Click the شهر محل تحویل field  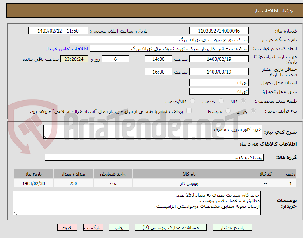tap(219, 92)
